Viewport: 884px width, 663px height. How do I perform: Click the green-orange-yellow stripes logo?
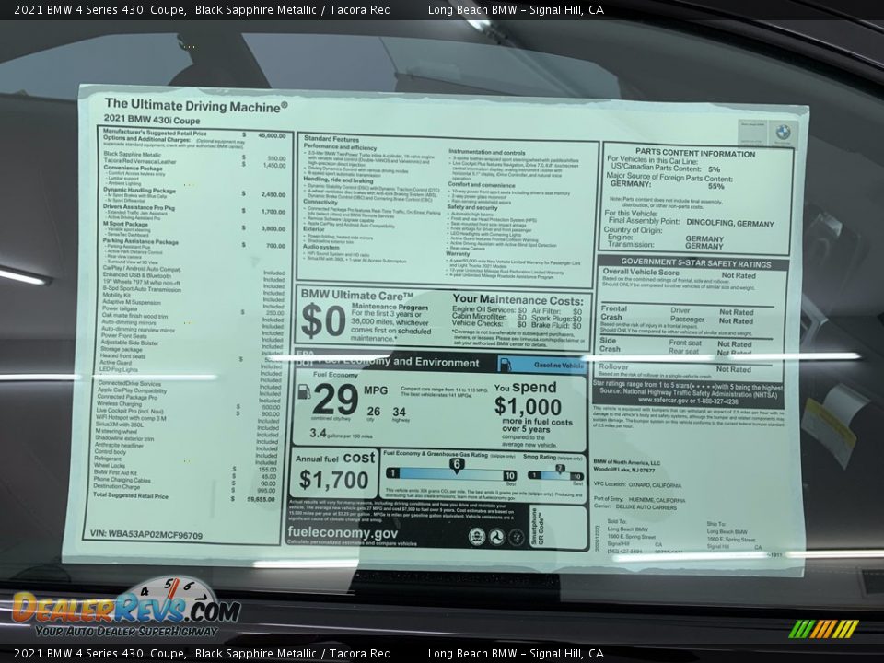[823, 629]
